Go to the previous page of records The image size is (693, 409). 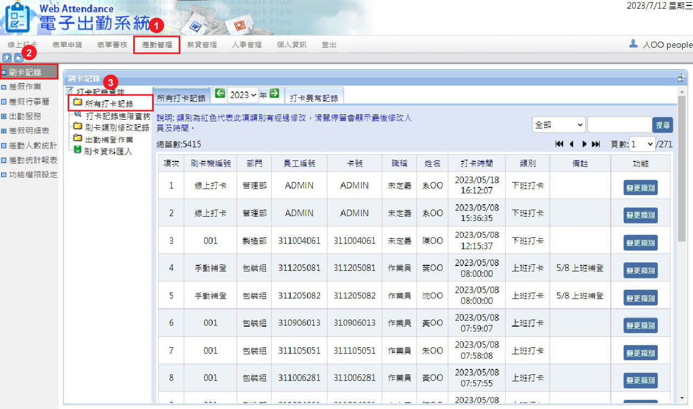pyautogui.click(x=571, y=144)
